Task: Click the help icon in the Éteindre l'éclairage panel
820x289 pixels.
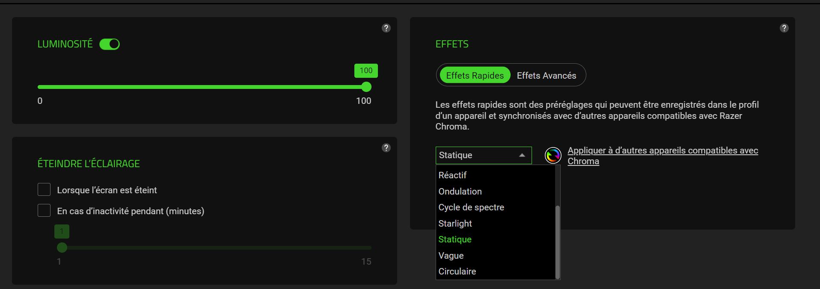Action: pos(386,148)
